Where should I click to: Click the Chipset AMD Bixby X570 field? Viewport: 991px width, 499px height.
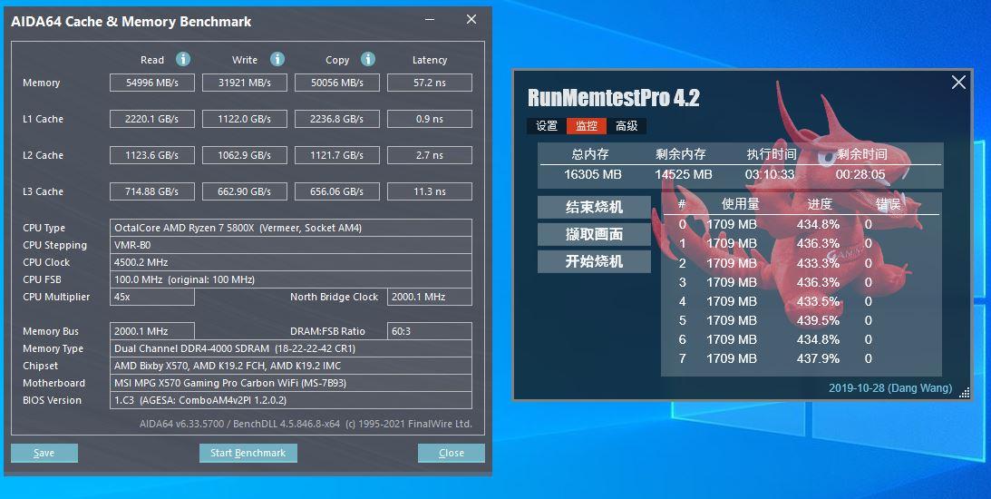click(291, 366)
